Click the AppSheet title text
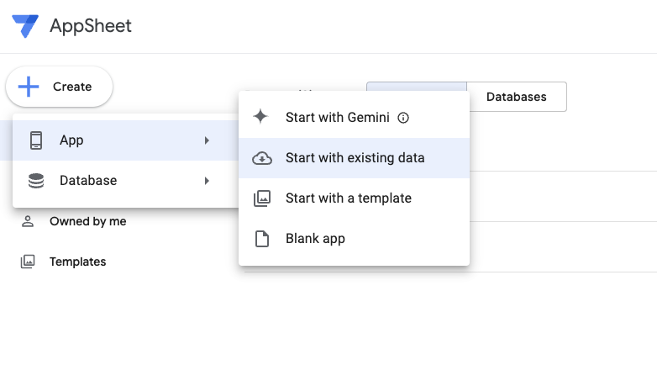The width and height of the screenshot is (657, 386). tap(91, 26)
